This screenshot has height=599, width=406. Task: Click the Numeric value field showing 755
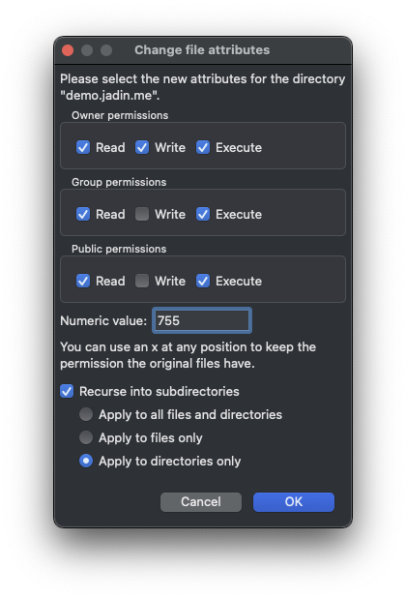coord(202,320)
